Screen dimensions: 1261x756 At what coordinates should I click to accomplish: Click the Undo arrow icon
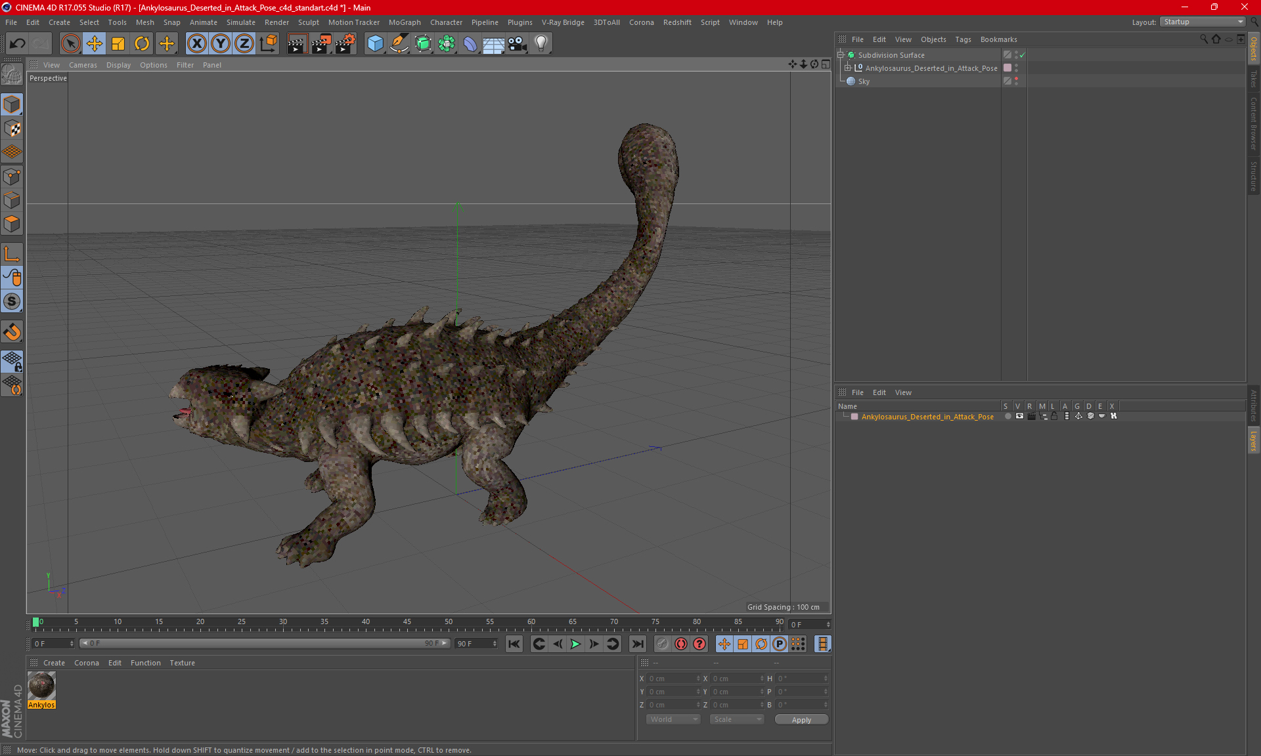point(18,44)
